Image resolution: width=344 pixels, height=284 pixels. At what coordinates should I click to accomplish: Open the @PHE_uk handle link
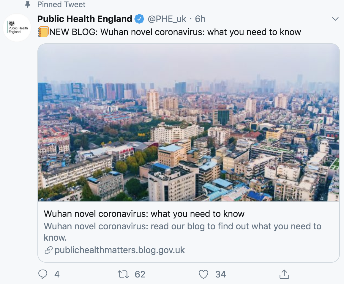[x=167, y=19]
